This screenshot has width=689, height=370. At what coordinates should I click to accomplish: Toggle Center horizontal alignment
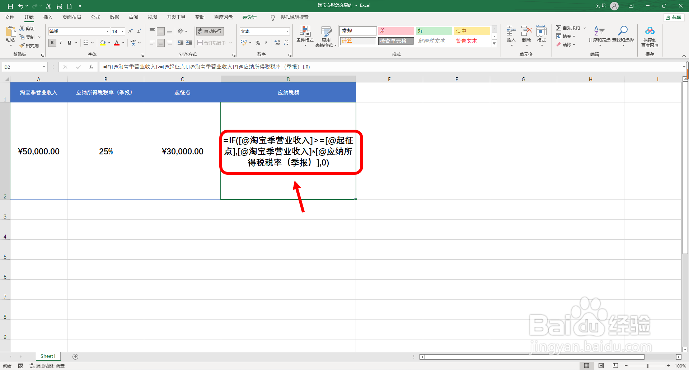(x=161, y=43)
